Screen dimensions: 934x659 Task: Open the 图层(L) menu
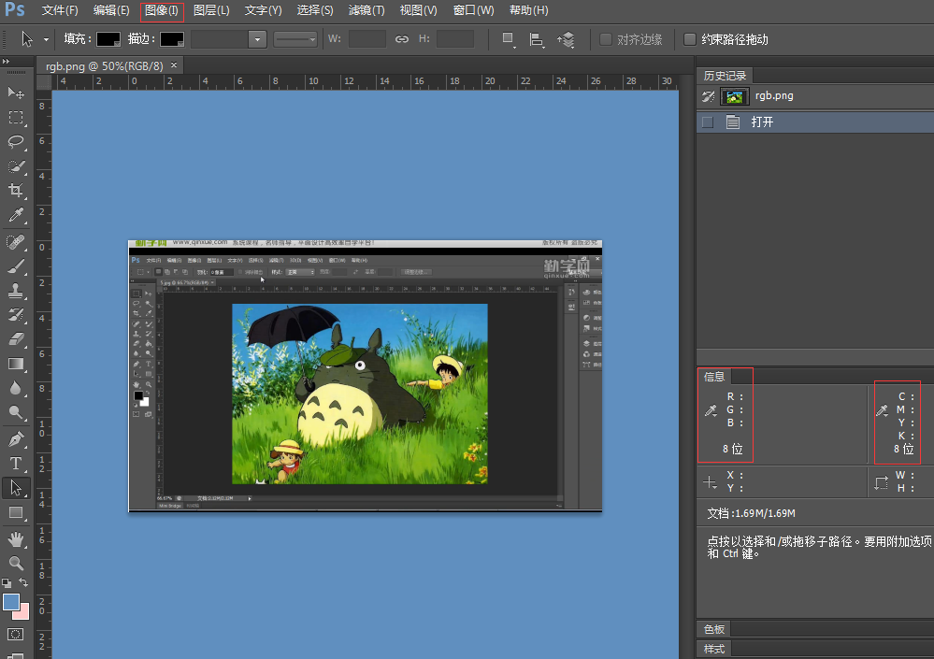tap(211, 10)
